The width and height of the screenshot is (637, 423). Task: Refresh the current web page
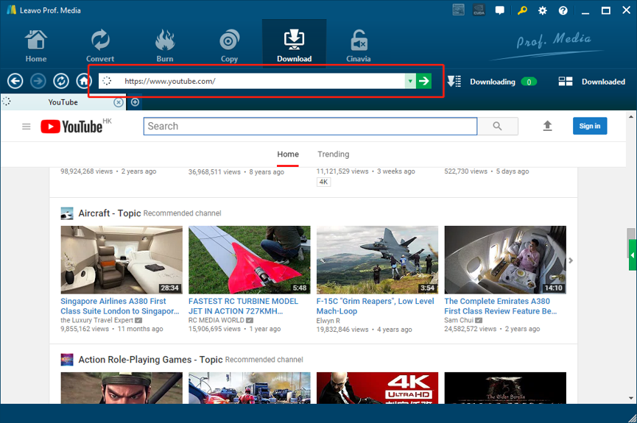click(61, 82)
